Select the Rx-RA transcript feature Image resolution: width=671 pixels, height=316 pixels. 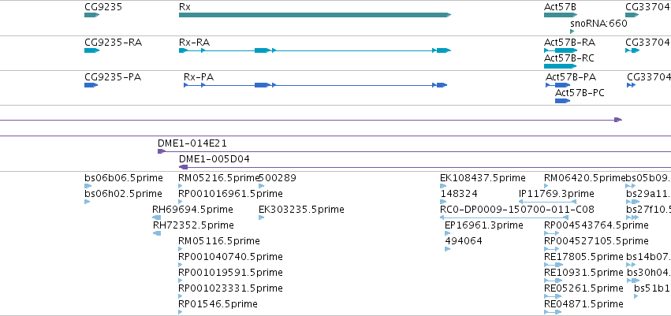pos(315,50)
